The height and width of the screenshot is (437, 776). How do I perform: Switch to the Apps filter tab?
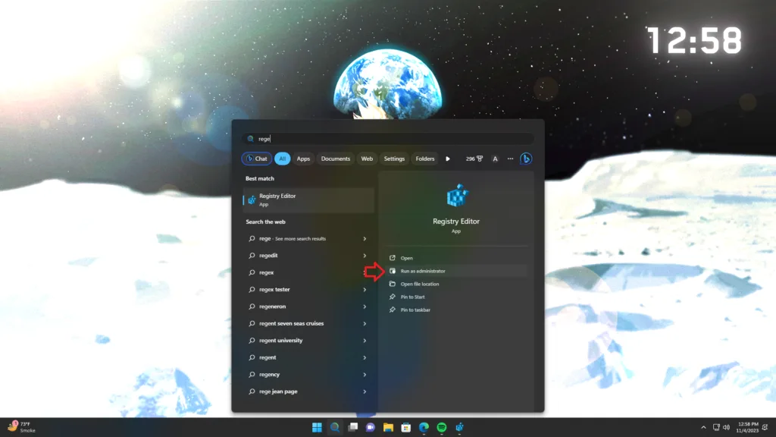click(303, 159)
